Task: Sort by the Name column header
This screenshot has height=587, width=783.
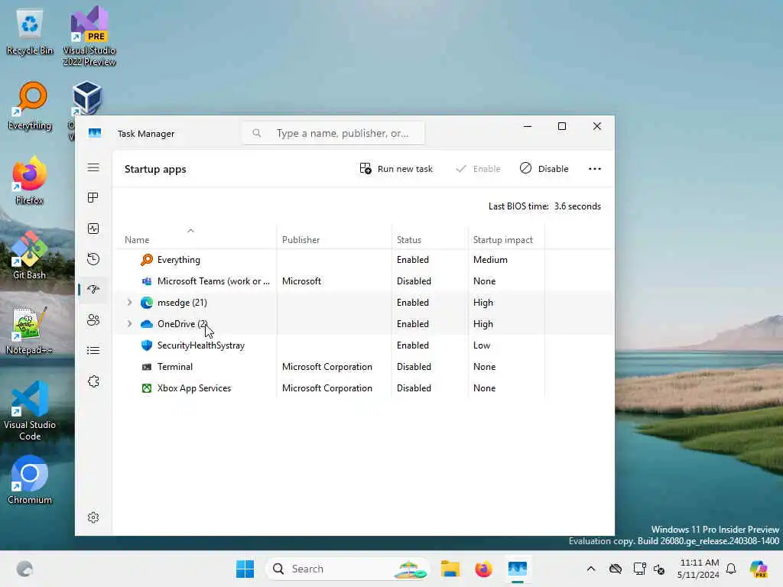Action: 137,240
